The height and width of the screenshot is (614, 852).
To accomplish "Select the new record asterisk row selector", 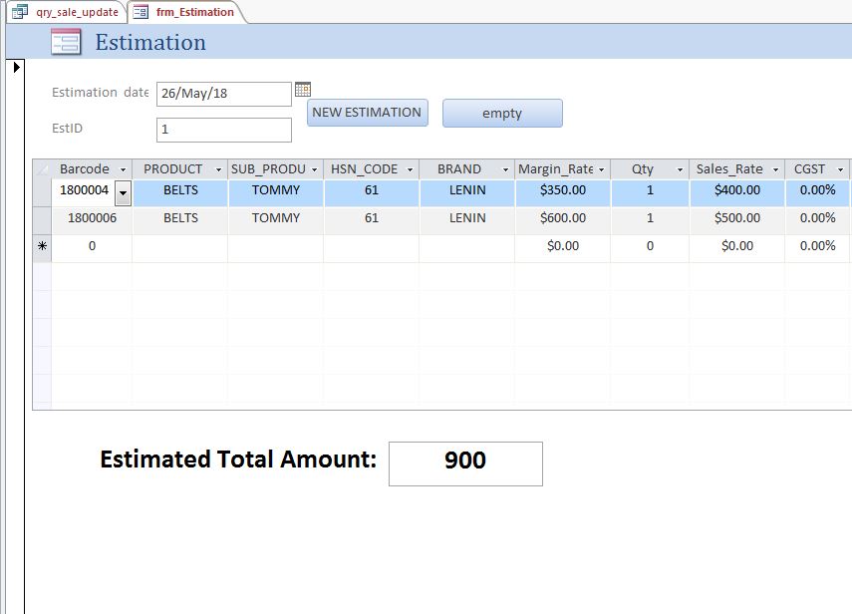I will click(x=42, y=246).
